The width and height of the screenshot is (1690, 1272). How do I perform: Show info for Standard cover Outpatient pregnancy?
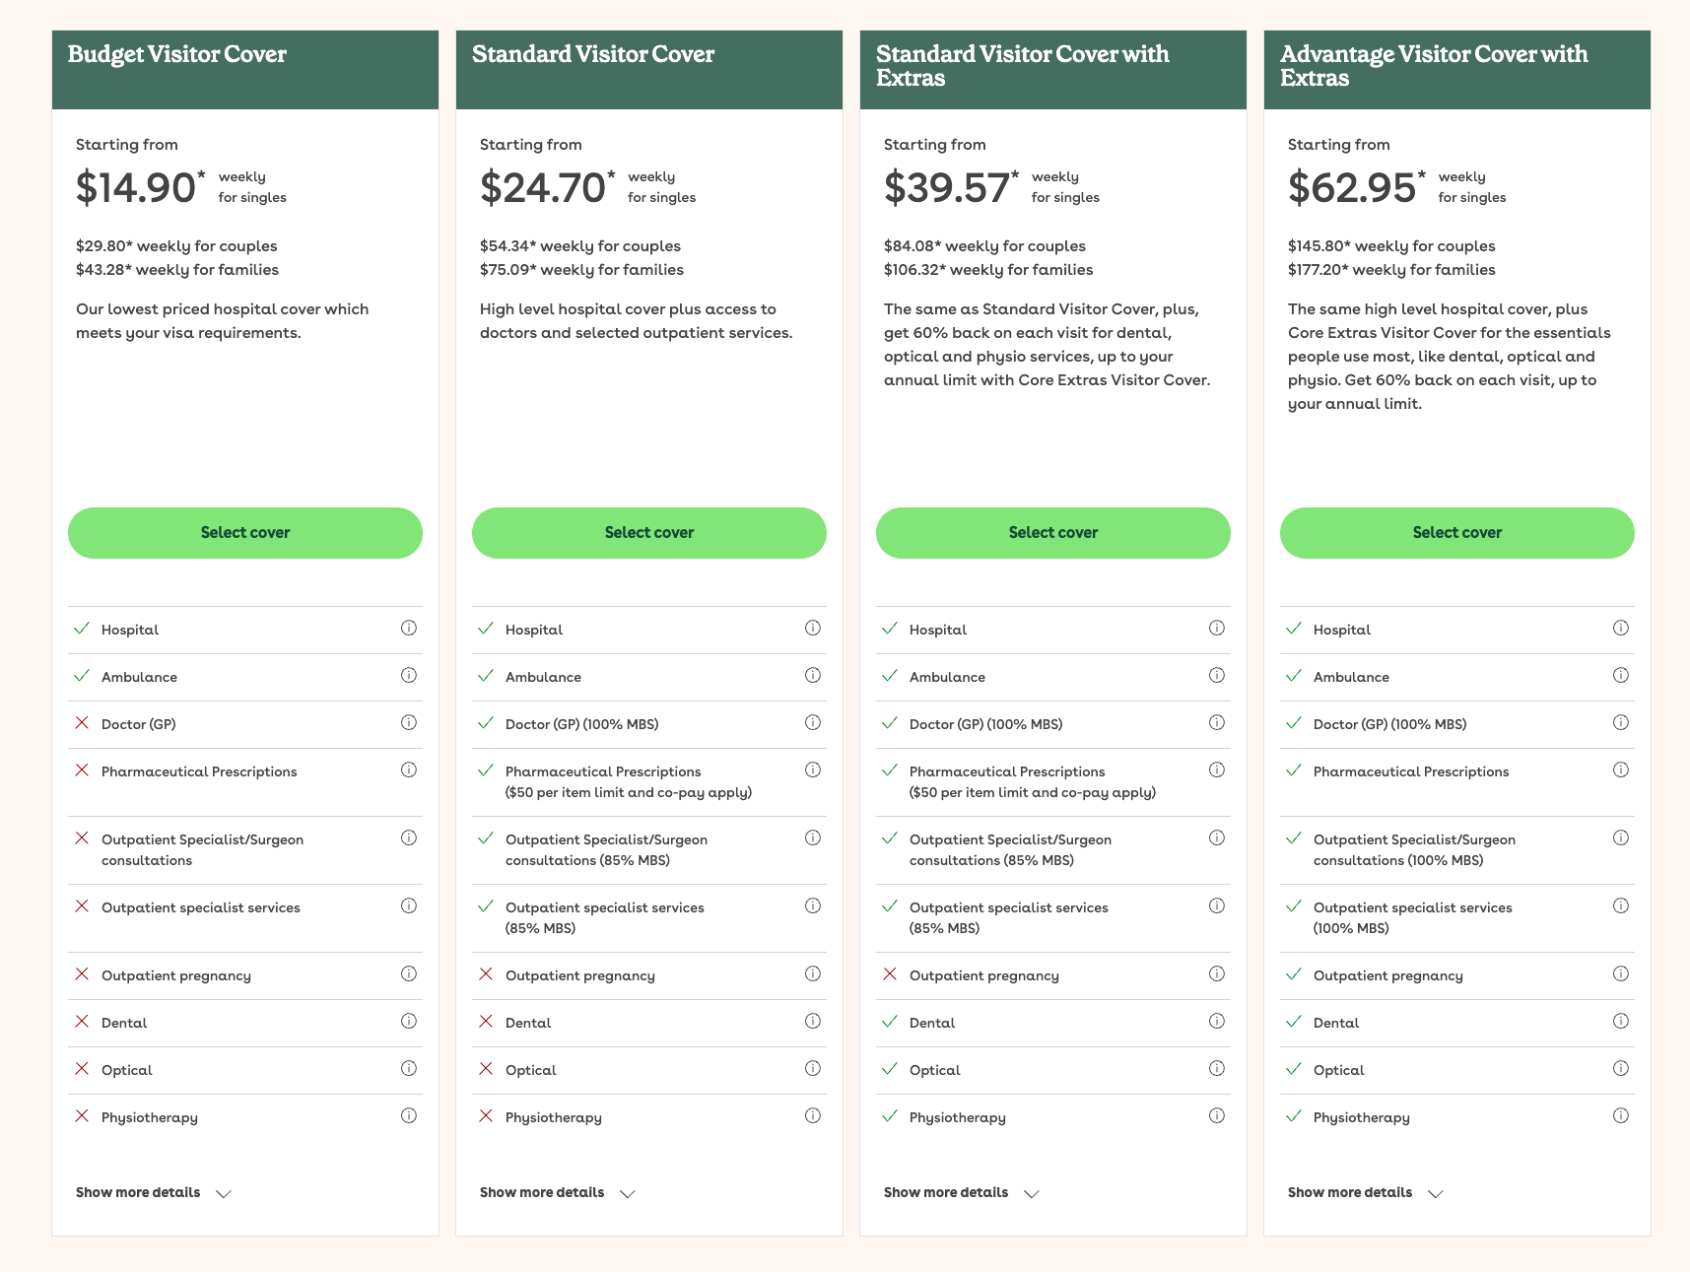coord(813,973)
